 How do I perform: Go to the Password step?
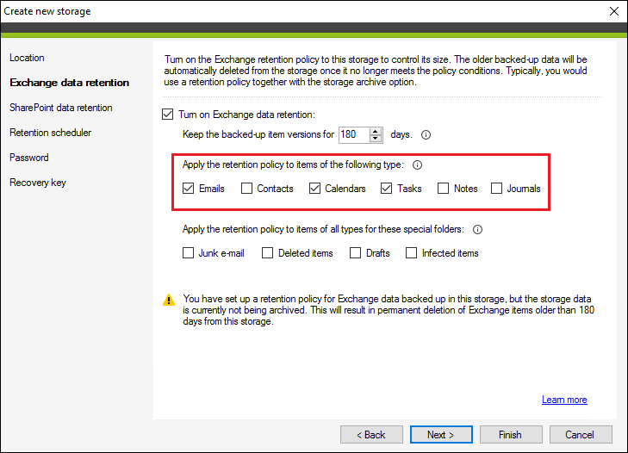tap(28, 158)
